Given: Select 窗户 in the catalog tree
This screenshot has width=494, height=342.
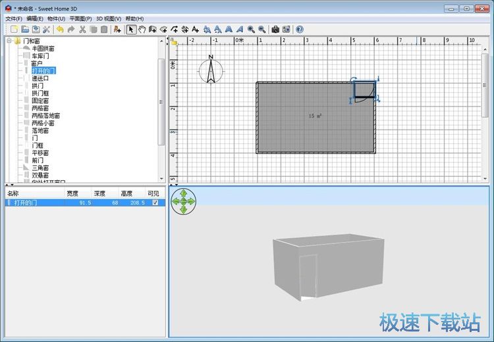Looking at the screenshot, I should point(37,64).
